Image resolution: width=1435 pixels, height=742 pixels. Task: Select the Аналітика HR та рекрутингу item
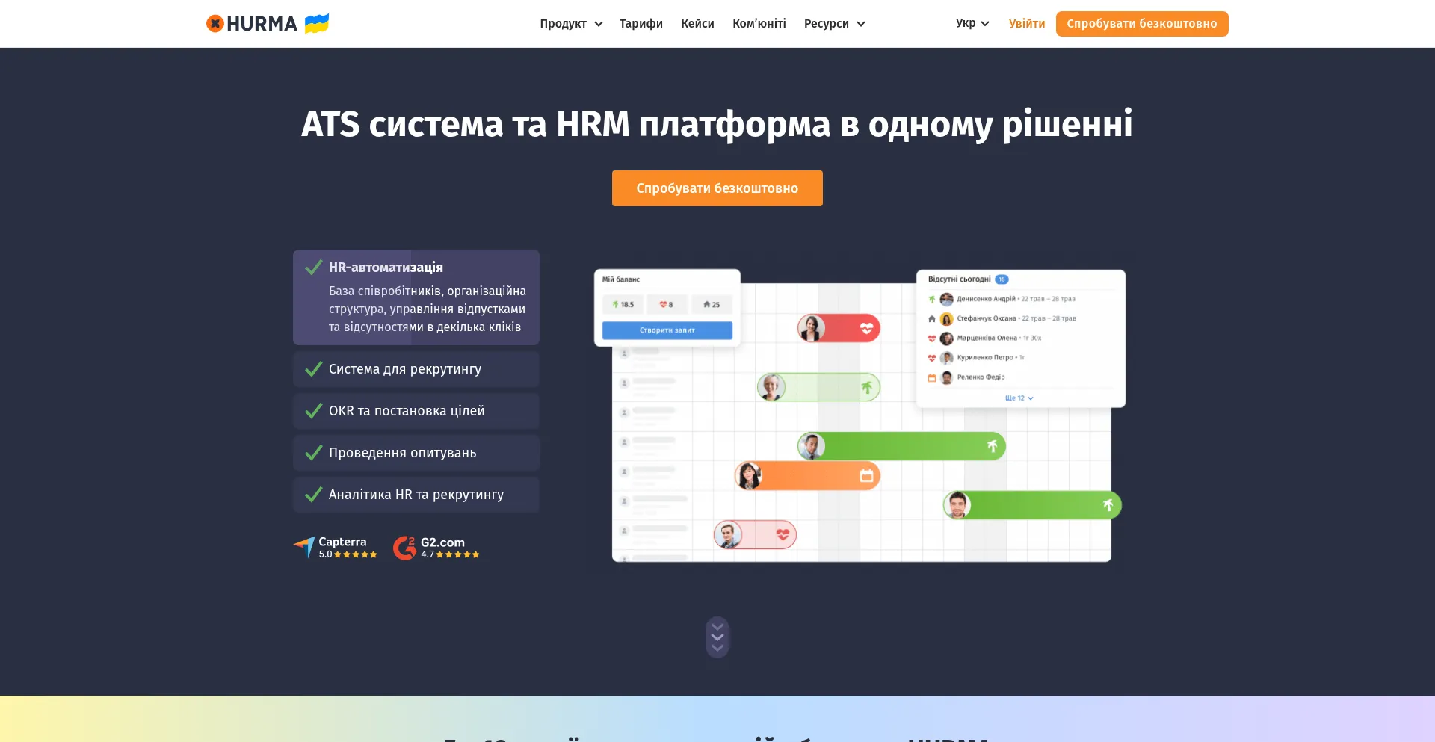click(x=416, y=495)
